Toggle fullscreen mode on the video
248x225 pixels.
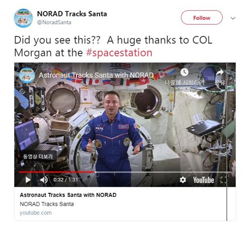(224, 180)
